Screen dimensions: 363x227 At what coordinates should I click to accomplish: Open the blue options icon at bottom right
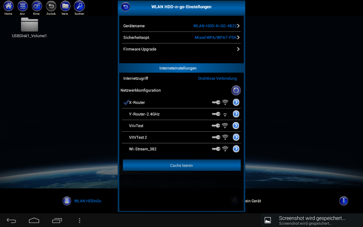(343, 201)
